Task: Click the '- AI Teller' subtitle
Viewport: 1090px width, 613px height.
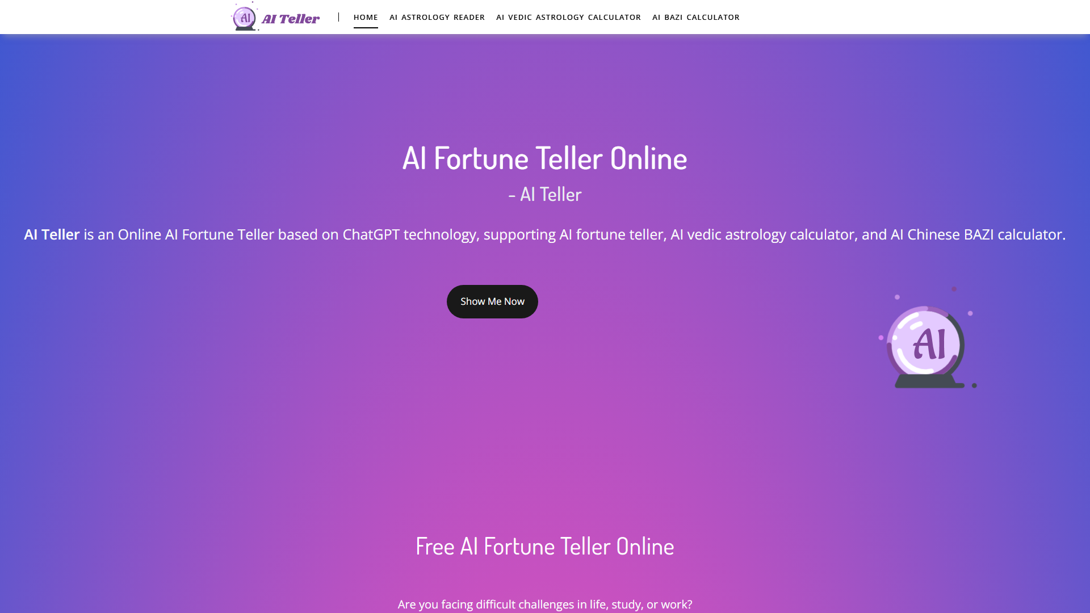Action: pyautogui.click(x=544, y=194)
